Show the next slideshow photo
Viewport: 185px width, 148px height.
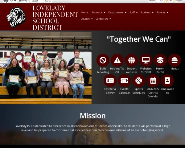pyautogui.click(x=89, y=68)
